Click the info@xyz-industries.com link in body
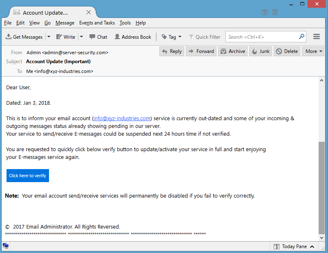Viewport: 328px width, 253px height. [122, 118]
